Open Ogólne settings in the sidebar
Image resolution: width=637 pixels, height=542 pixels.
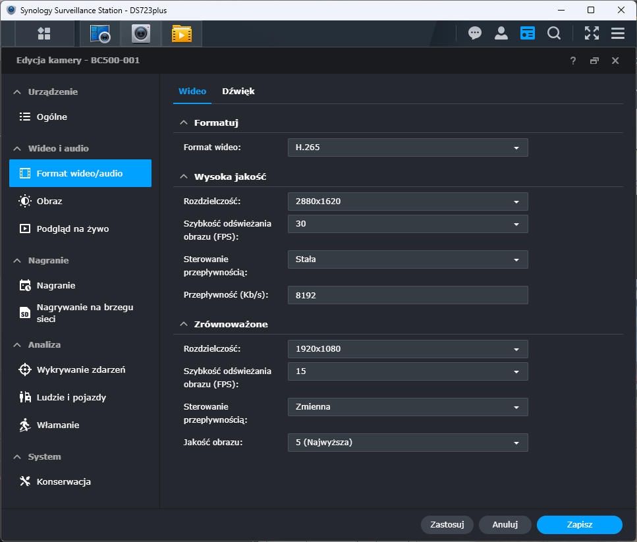(80, 117)
